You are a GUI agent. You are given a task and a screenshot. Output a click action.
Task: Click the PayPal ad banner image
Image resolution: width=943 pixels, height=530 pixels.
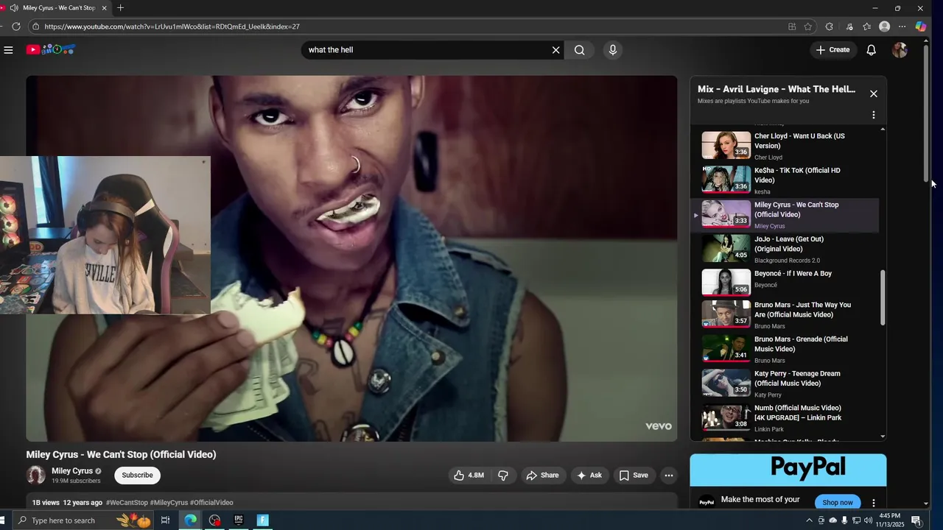[x=788, y=469]
